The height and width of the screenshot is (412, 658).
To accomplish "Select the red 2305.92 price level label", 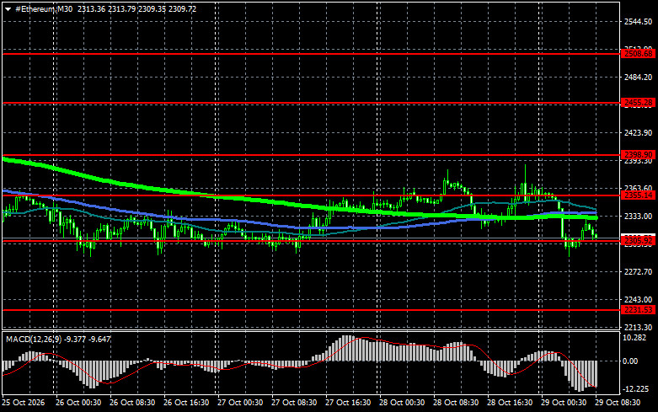I will click(639, 240).
